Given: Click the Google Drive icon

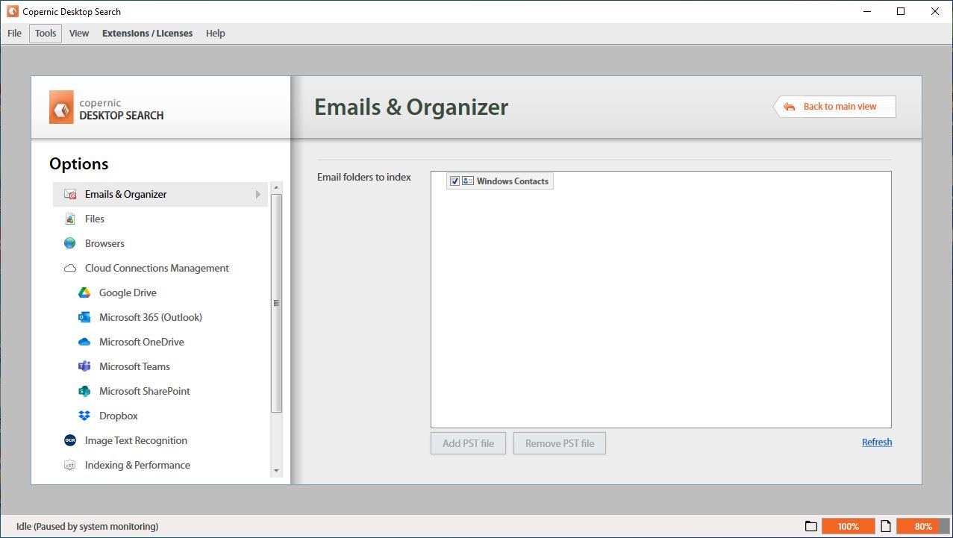Looking at the screenshot, I should (84, 293).
